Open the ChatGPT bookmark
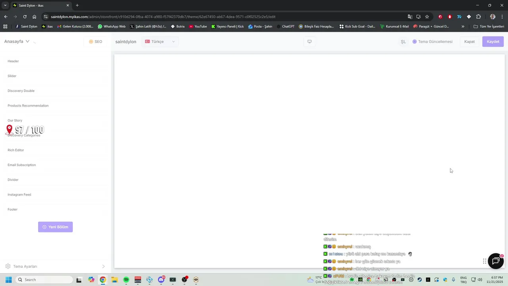This screenshot has width=508, height=286. click(285, 27)
